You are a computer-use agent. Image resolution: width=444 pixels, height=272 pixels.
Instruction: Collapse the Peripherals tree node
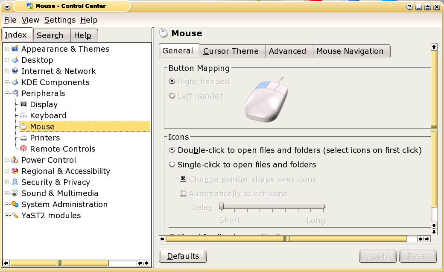7,93
